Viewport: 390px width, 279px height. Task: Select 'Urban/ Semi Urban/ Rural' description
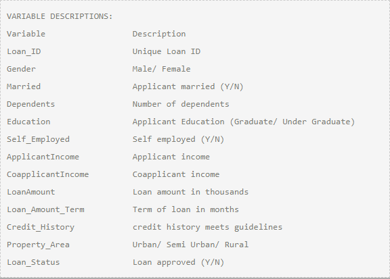(x=190, y=245)
